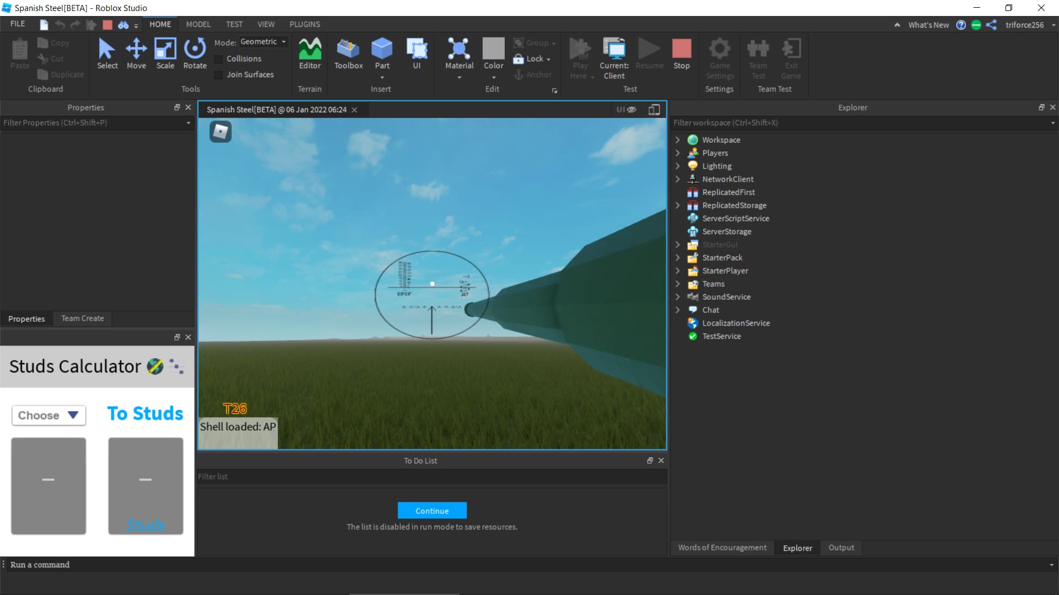Expand the Workspace tree node
Viewport: 1059px width, 595px height.
click(678, 140)
